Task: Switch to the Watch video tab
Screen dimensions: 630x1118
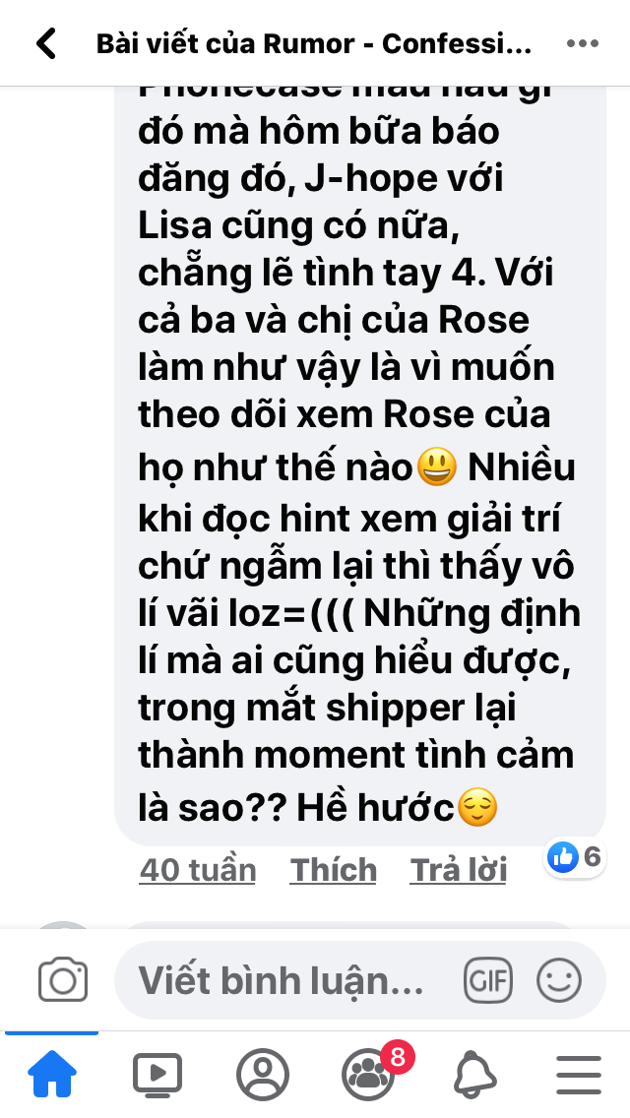Action: coord(157,1074)
